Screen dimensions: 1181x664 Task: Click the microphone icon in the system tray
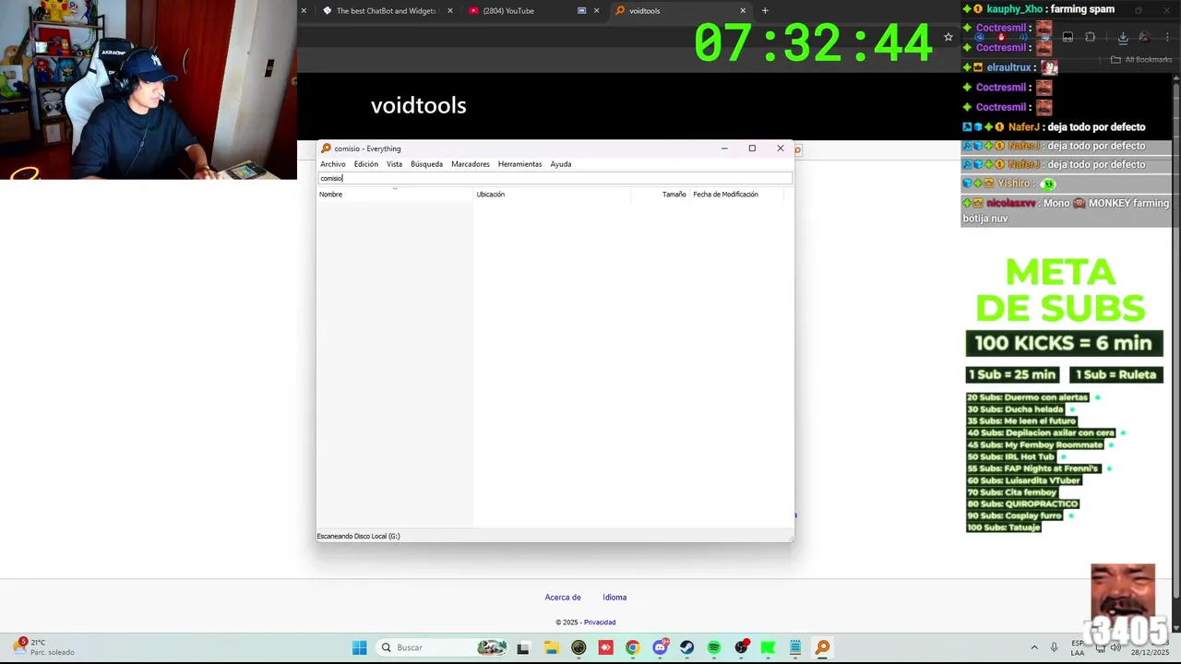(x=1054, y=647)
